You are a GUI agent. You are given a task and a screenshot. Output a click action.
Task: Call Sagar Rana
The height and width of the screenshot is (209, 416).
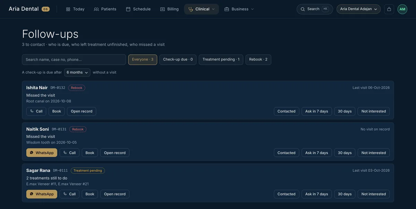[69, 194]
